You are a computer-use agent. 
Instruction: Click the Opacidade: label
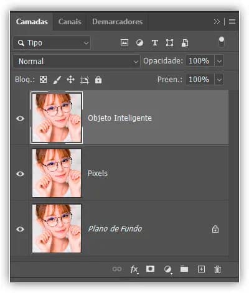163,61
